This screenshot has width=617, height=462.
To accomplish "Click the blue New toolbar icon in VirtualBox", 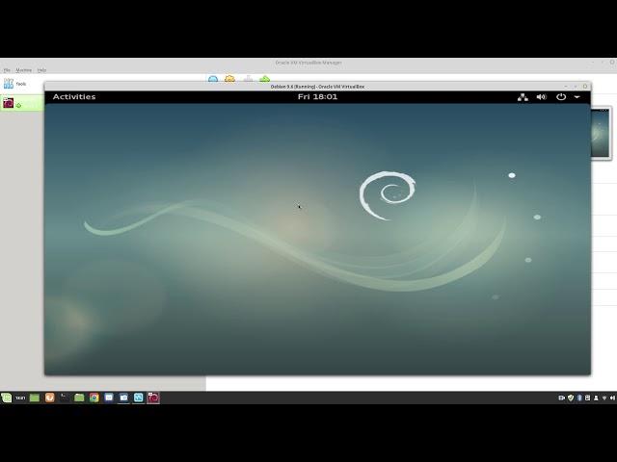I will 213,79.
